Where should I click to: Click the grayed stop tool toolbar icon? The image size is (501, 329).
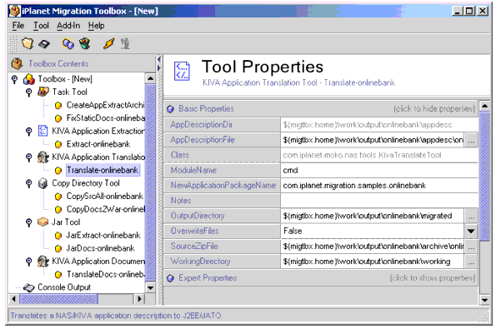125,43
